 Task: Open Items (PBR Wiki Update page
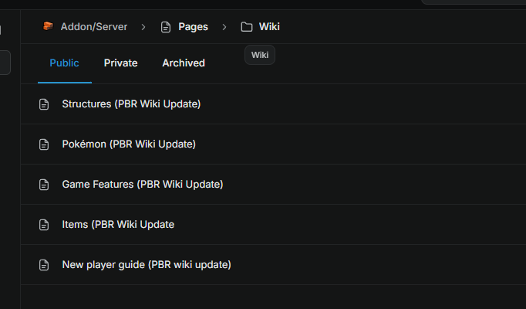(118, 224)
